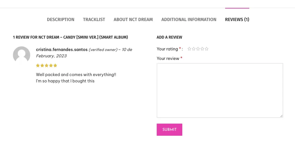Image resolution: width=295 pixels, height=153 pixels.
Task: Click reviewer name cristina.fernandes.santos
Action: 62,50
